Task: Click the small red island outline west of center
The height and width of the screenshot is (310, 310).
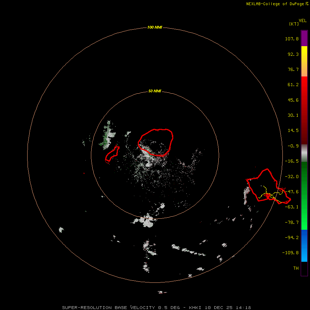Action: (112, 154)
